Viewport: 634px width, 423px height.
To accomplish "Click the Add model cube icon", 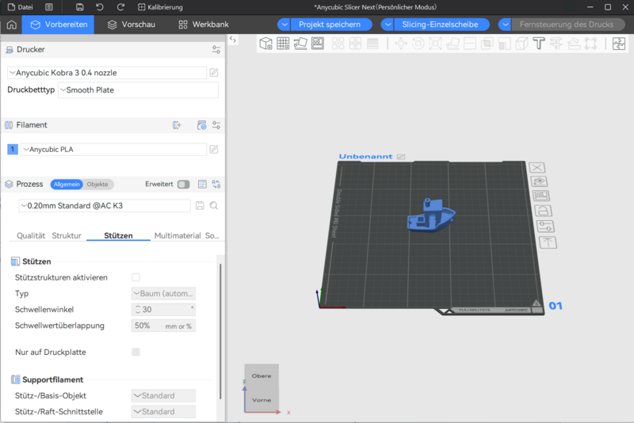I will tap(265, 44).
